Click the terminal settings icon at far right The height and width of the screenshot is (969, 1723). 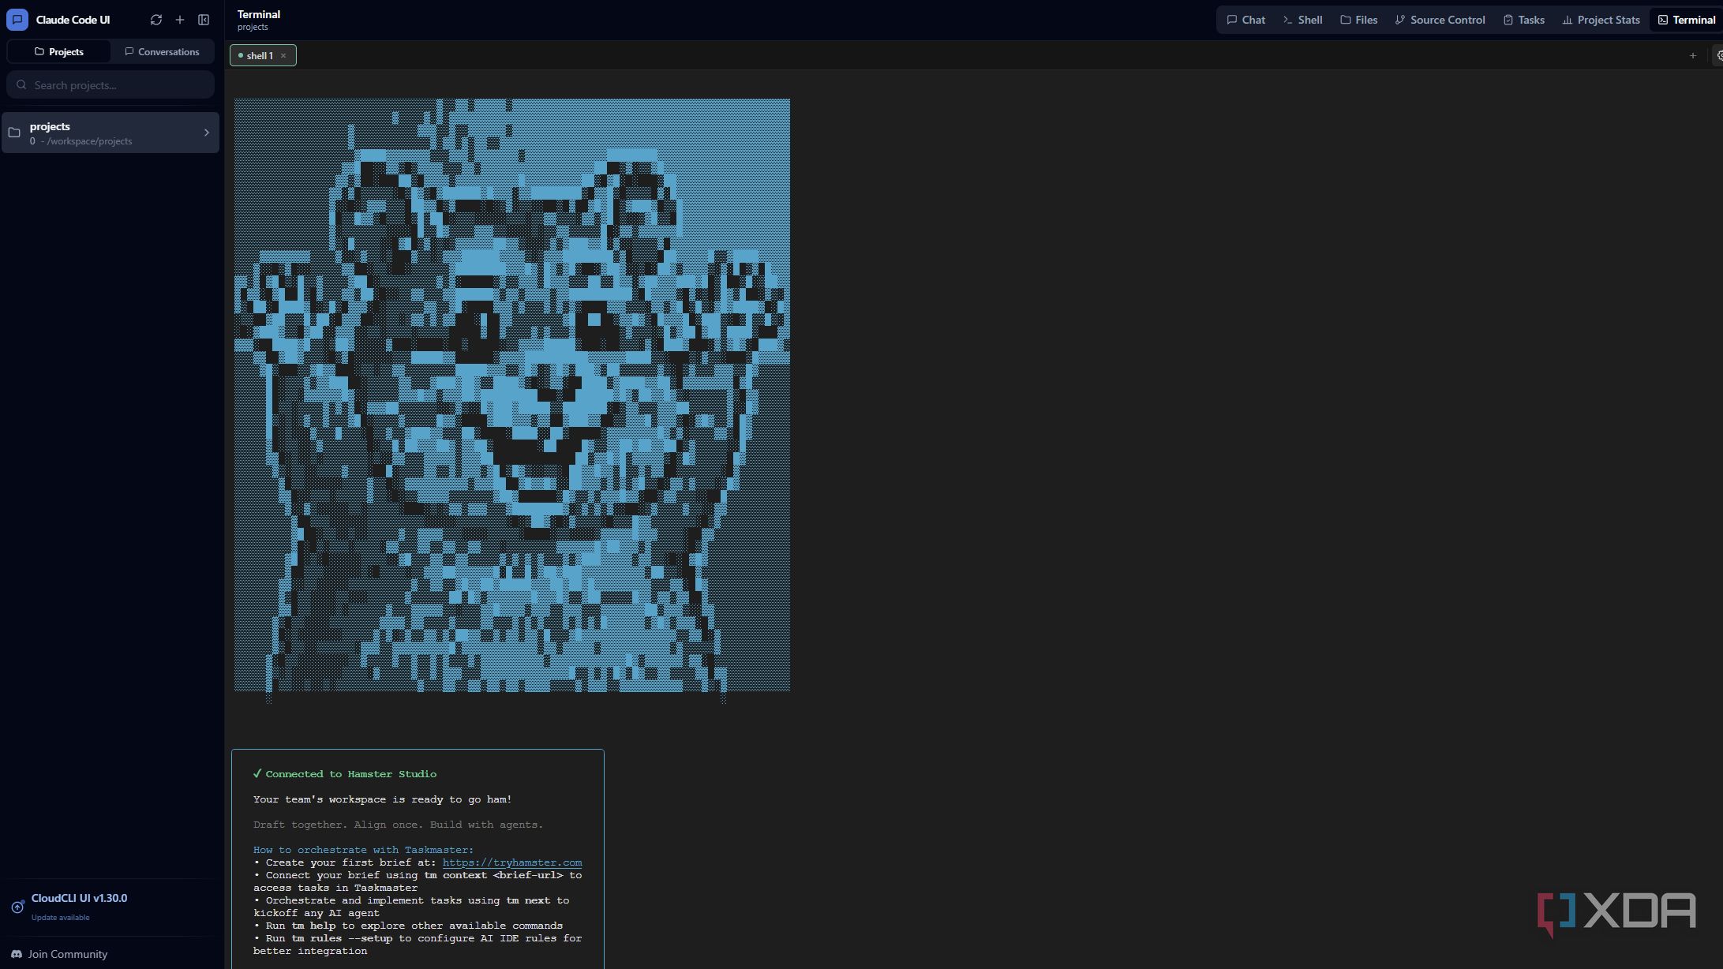click(1718, 55)
